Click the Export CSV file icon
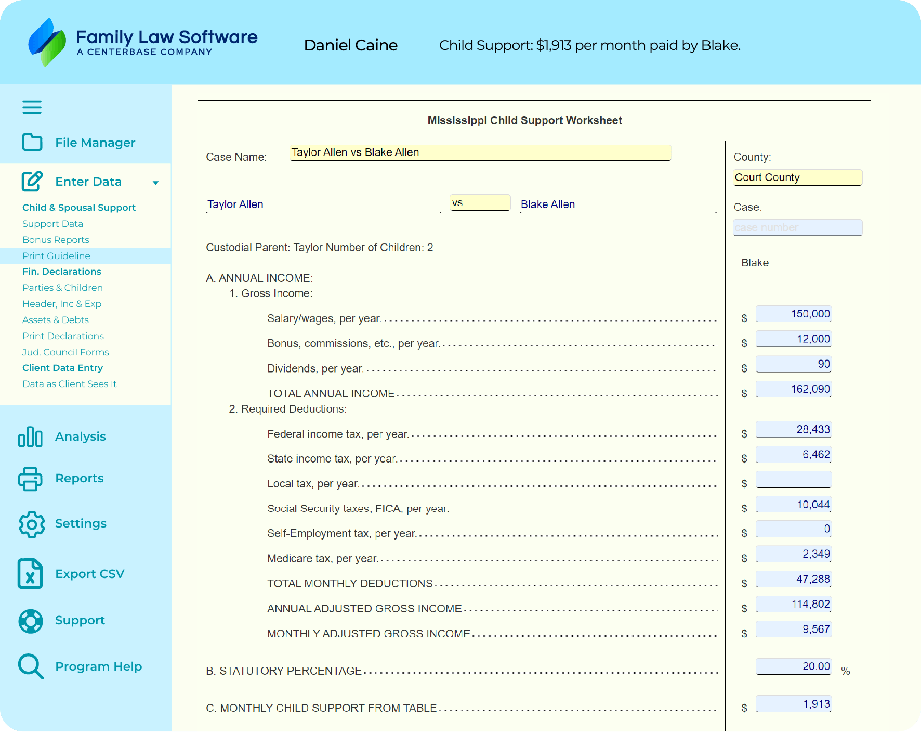921x732 pixels. coord(30,574)
